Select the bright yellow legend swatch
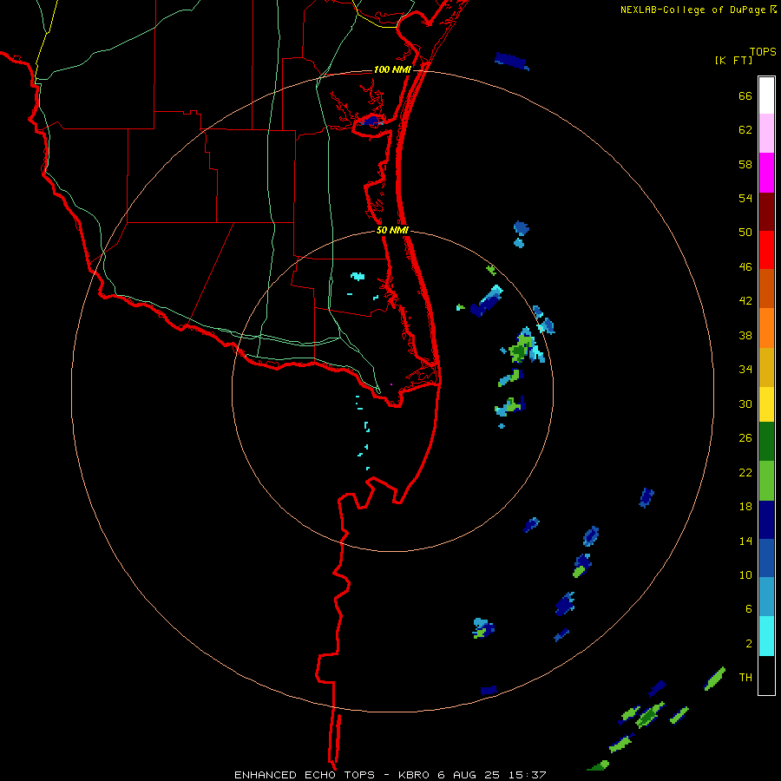The height and width of the screenshot is (781, 781). [x=766, y=404]
